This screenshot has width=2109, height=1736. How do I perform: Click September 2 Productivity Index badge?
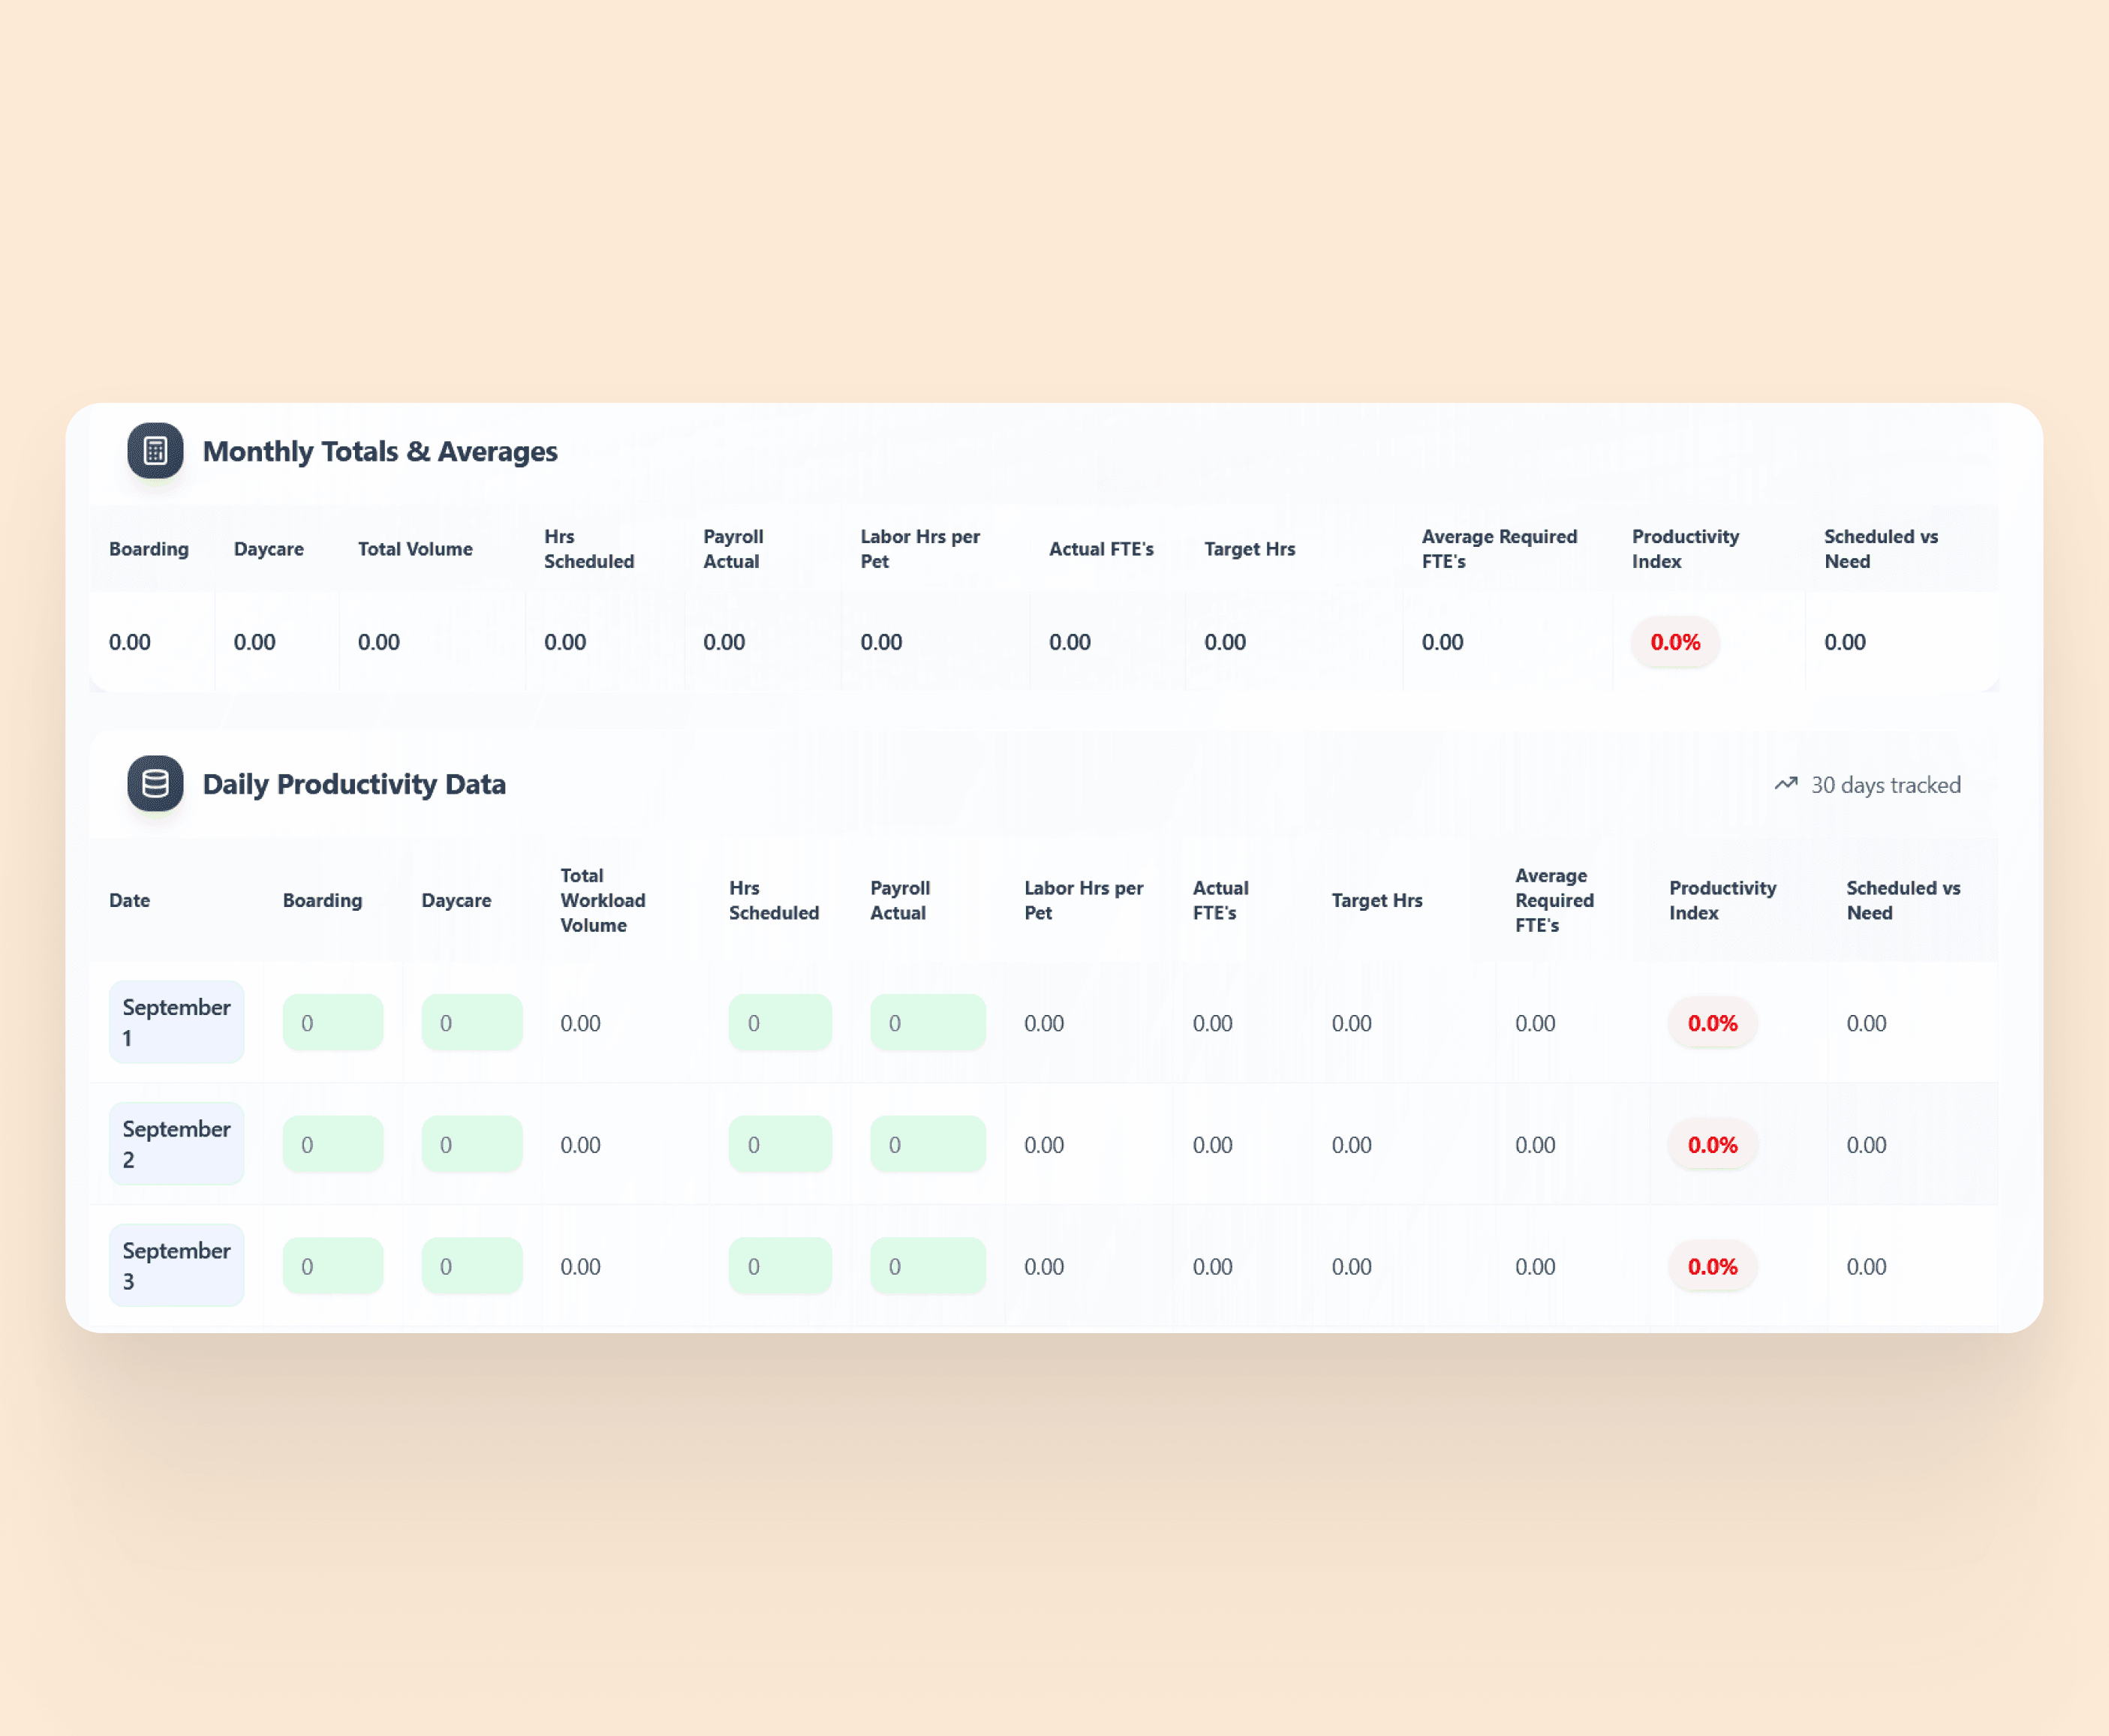click(1712, 1145)
